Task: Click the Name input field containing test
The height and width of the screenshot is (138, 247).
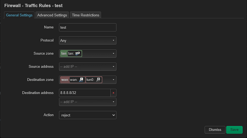Action: [x=88, y=28]
